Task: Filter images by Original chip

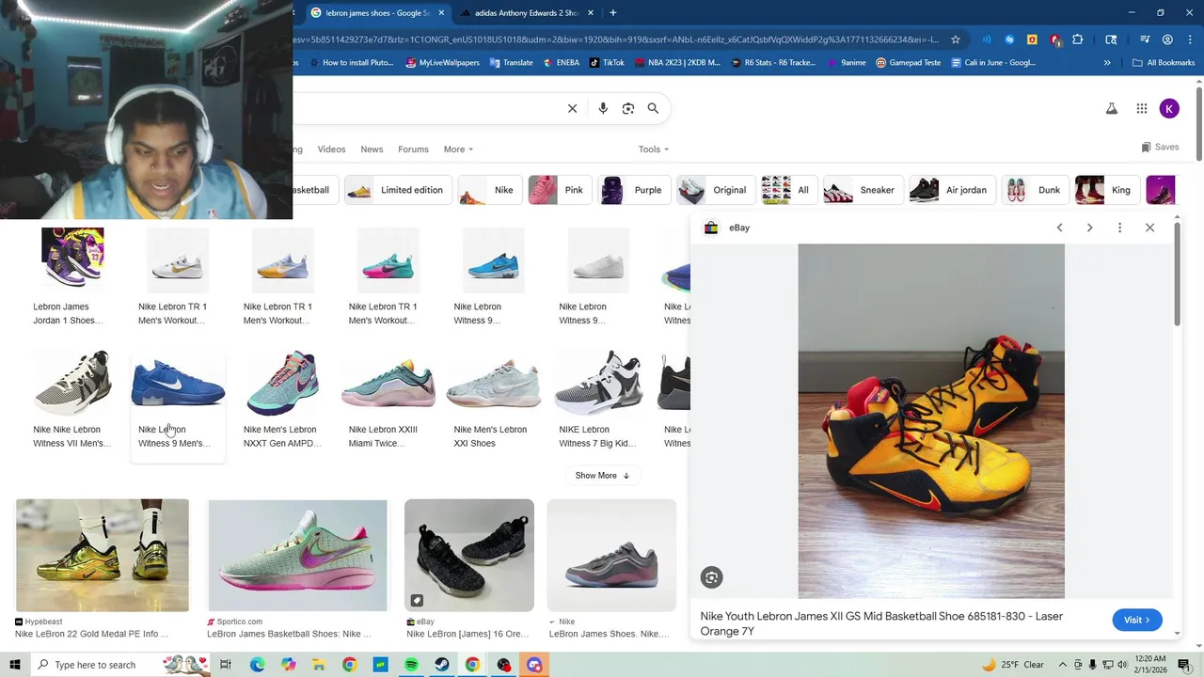Action: [715, 190]
